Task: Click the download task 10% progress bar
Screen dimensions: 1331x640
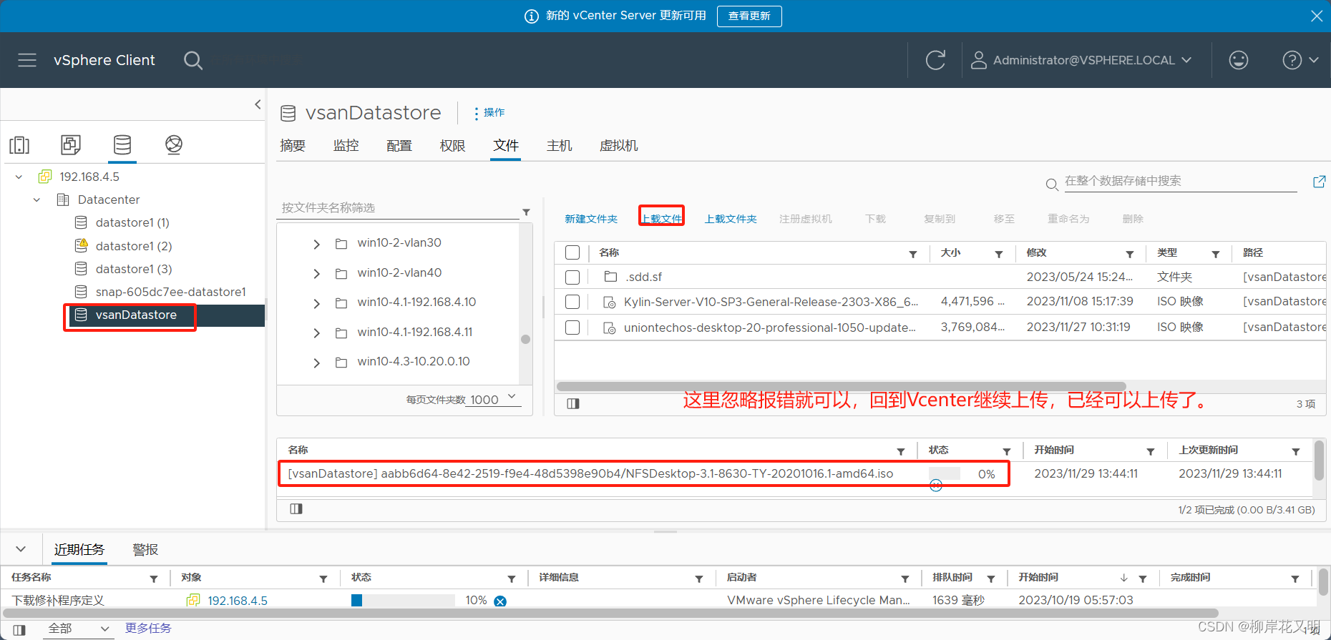Action: [x=403, y=600]
